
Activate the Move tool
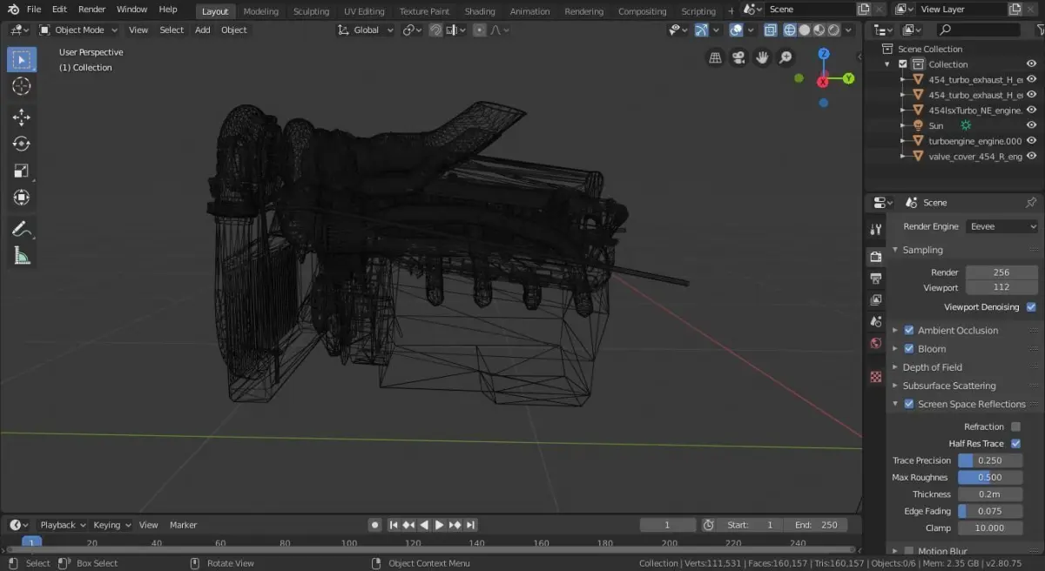(x=22, y=118)
